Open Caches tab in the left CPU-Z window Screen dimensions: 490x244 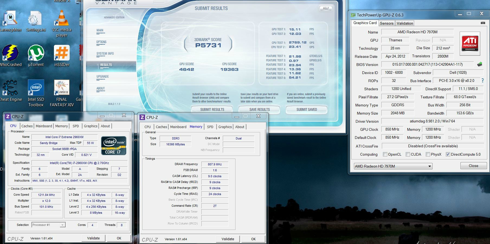coord(27,126)
